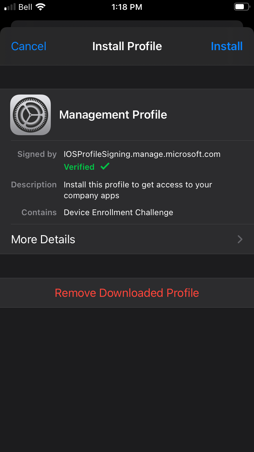This screenshot has height=452, width=254.
Task: Tap the cellular signal strength bars
Action: (10, 7)
